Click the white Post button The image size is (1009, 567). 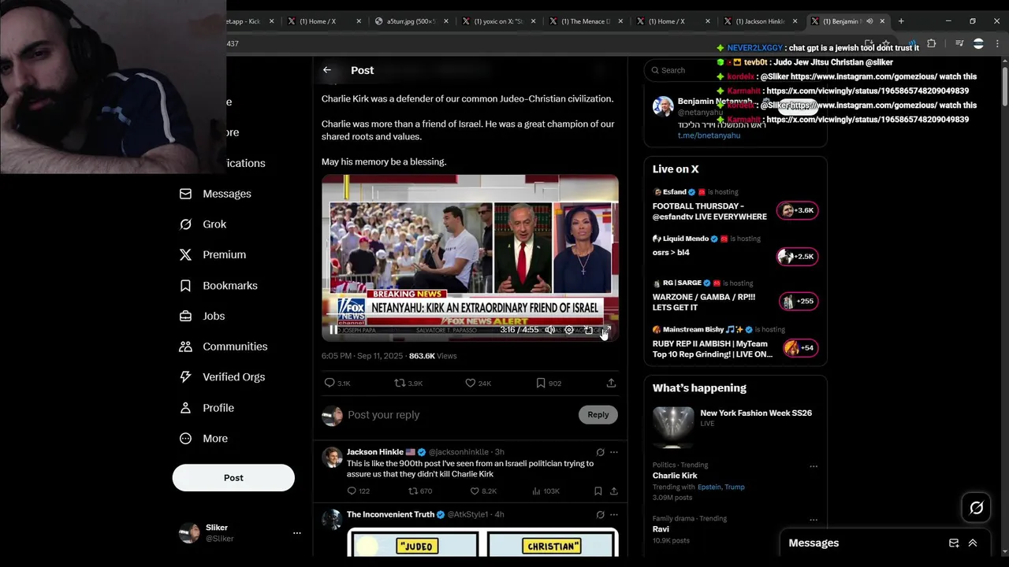[233, 478]
